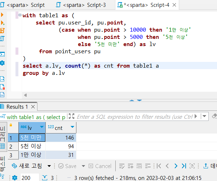217x181 pixels.
Task: Select the cnt cell with value 94
Action: click(x=61, y=146)
